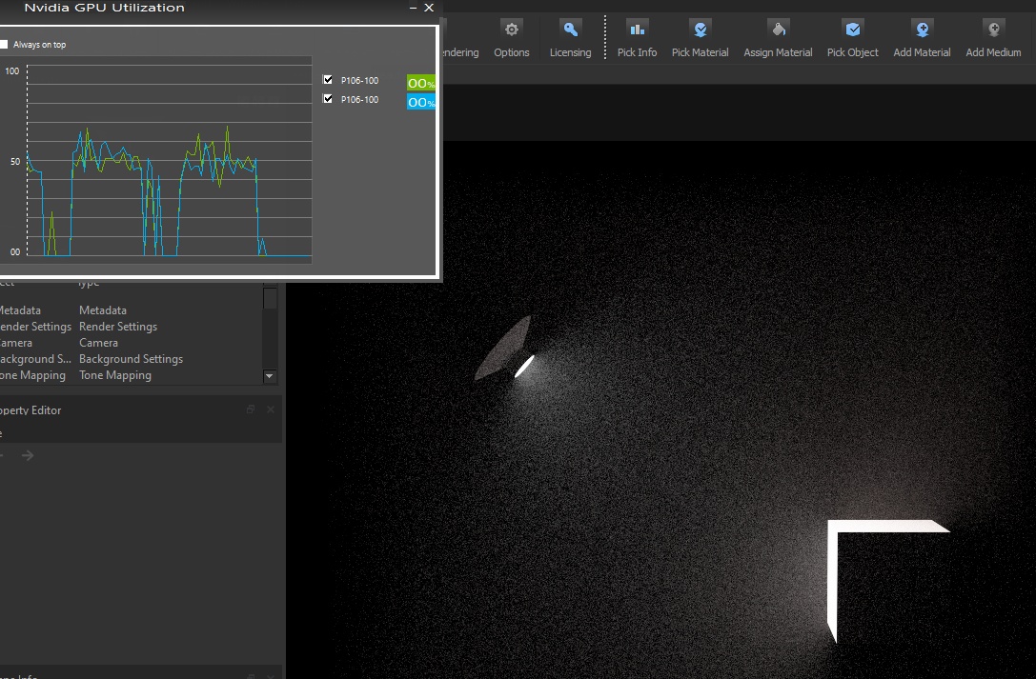Screen dimensions: 1036x679
Task: Click the GPU utilization graph area
Action: (169, 160)
